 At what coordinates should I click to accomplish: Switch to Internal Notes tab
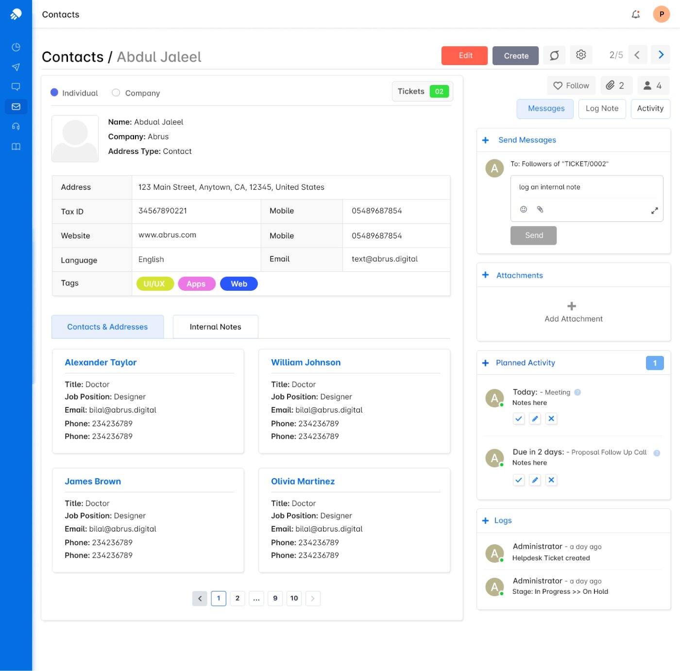[x=215, y=327]
